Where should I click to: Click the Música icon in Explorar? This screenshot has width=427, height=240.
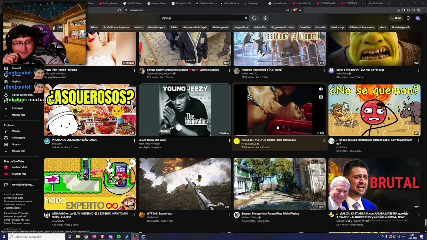[x=6, y=131]
